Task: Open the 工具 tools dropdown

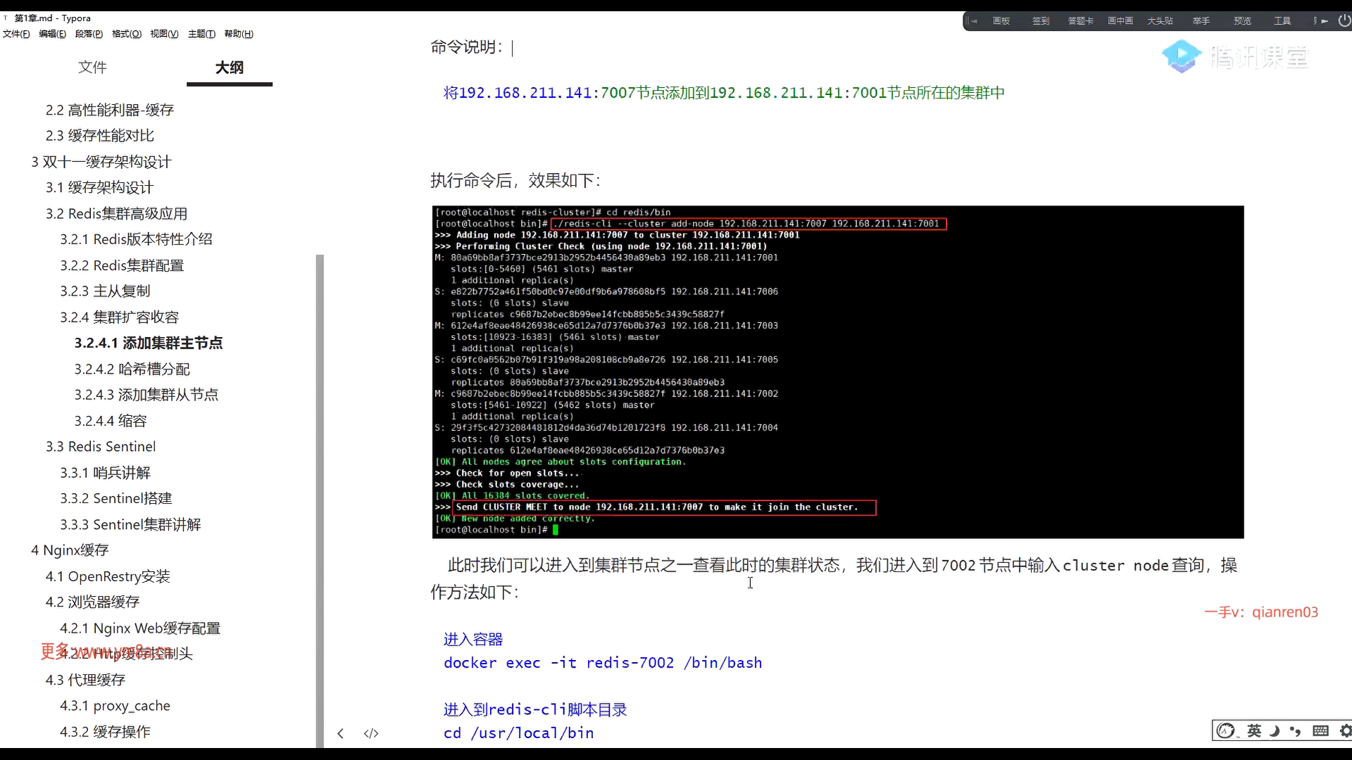Action: pos(1282,21)
